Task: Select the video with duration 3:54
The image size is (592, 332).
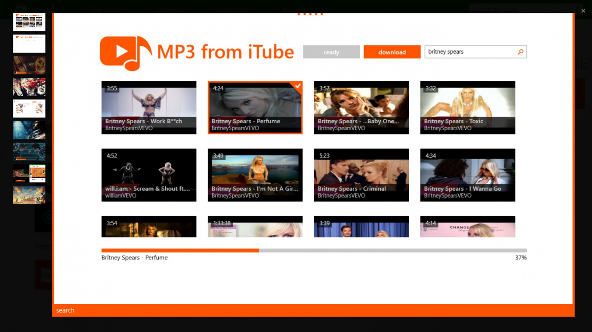Action: (x=149, y=227)
